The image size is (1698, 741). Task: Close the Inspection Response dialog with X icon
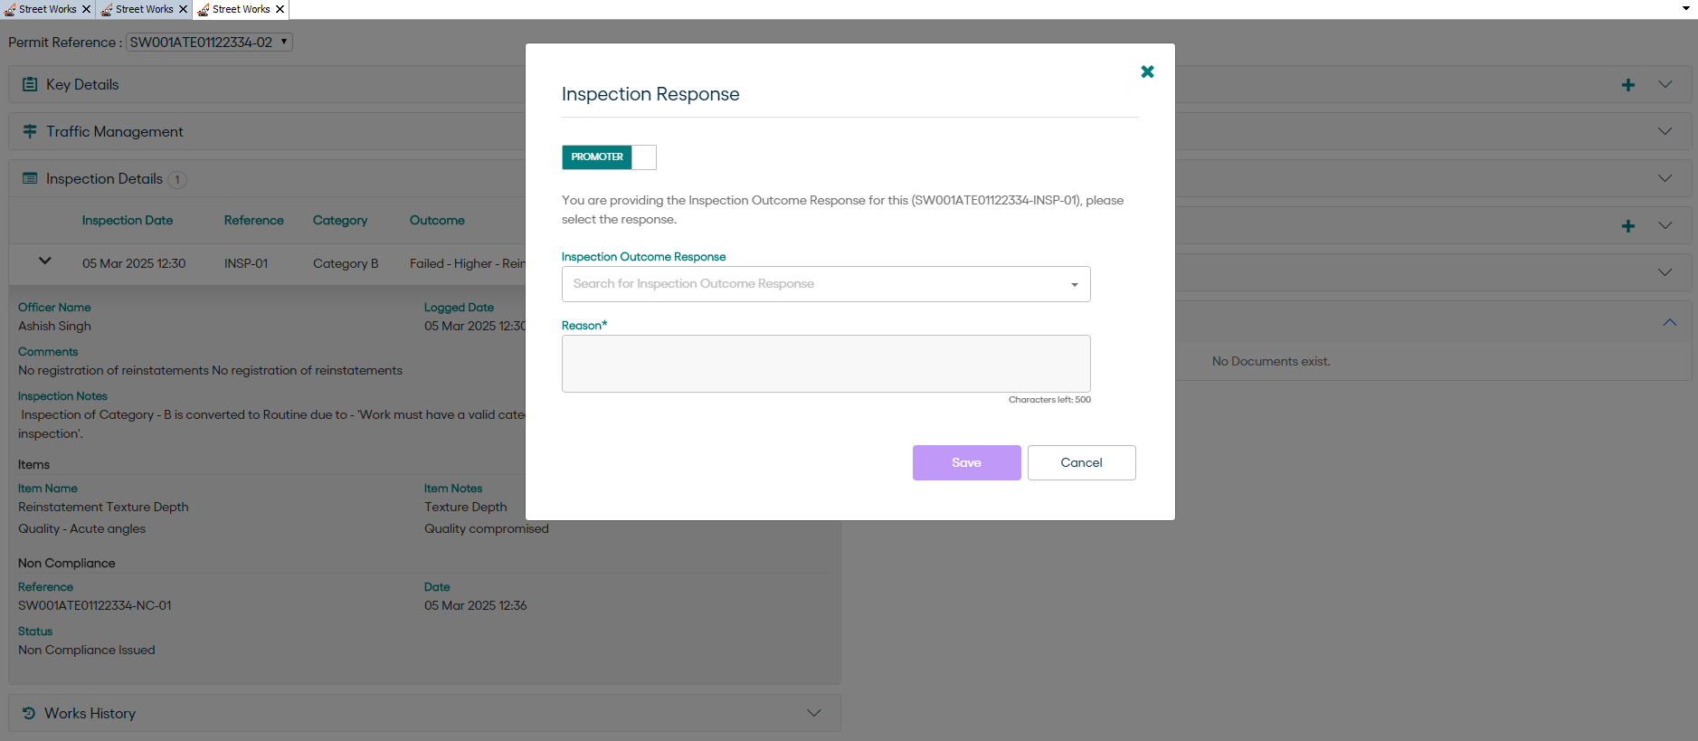pos(1147,71)
